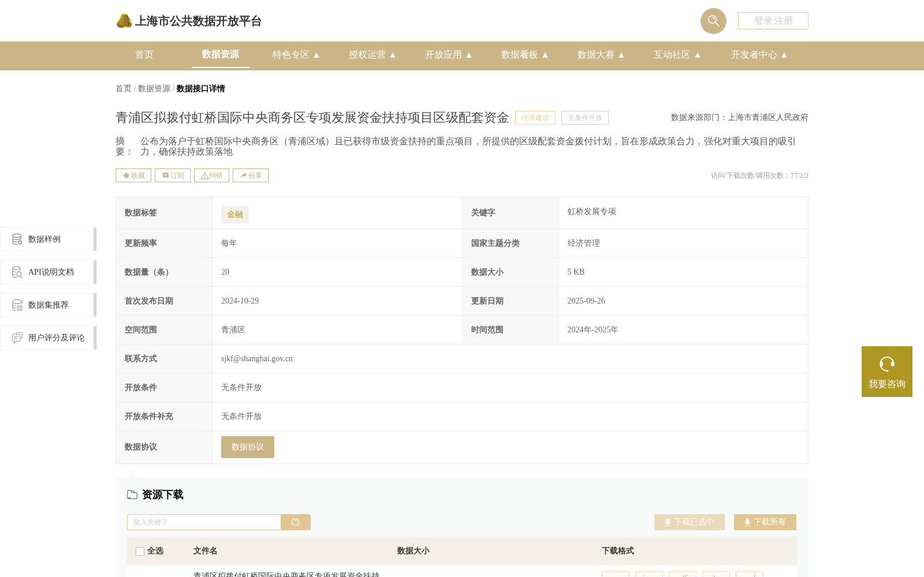Image resolution: width=924 pixels, height=577 pixels.
Task: Click the 数据资源 breadcrumb link
Action: (154, 88)
